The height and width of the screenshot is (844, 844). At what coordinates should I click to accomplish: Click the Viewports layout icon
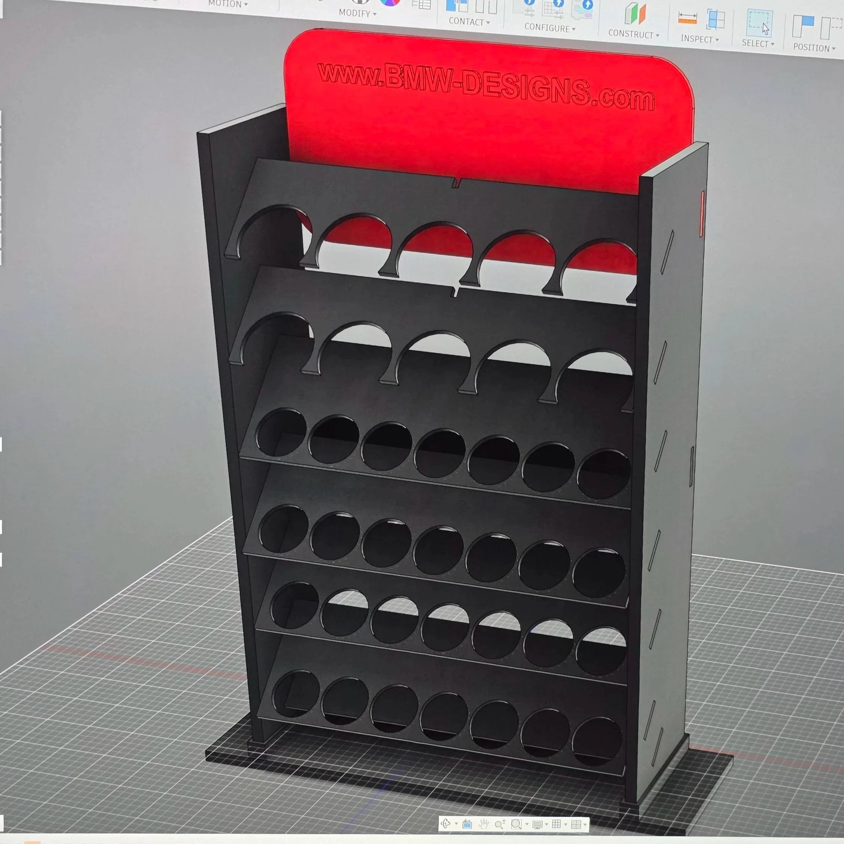(x=576, y=825)
